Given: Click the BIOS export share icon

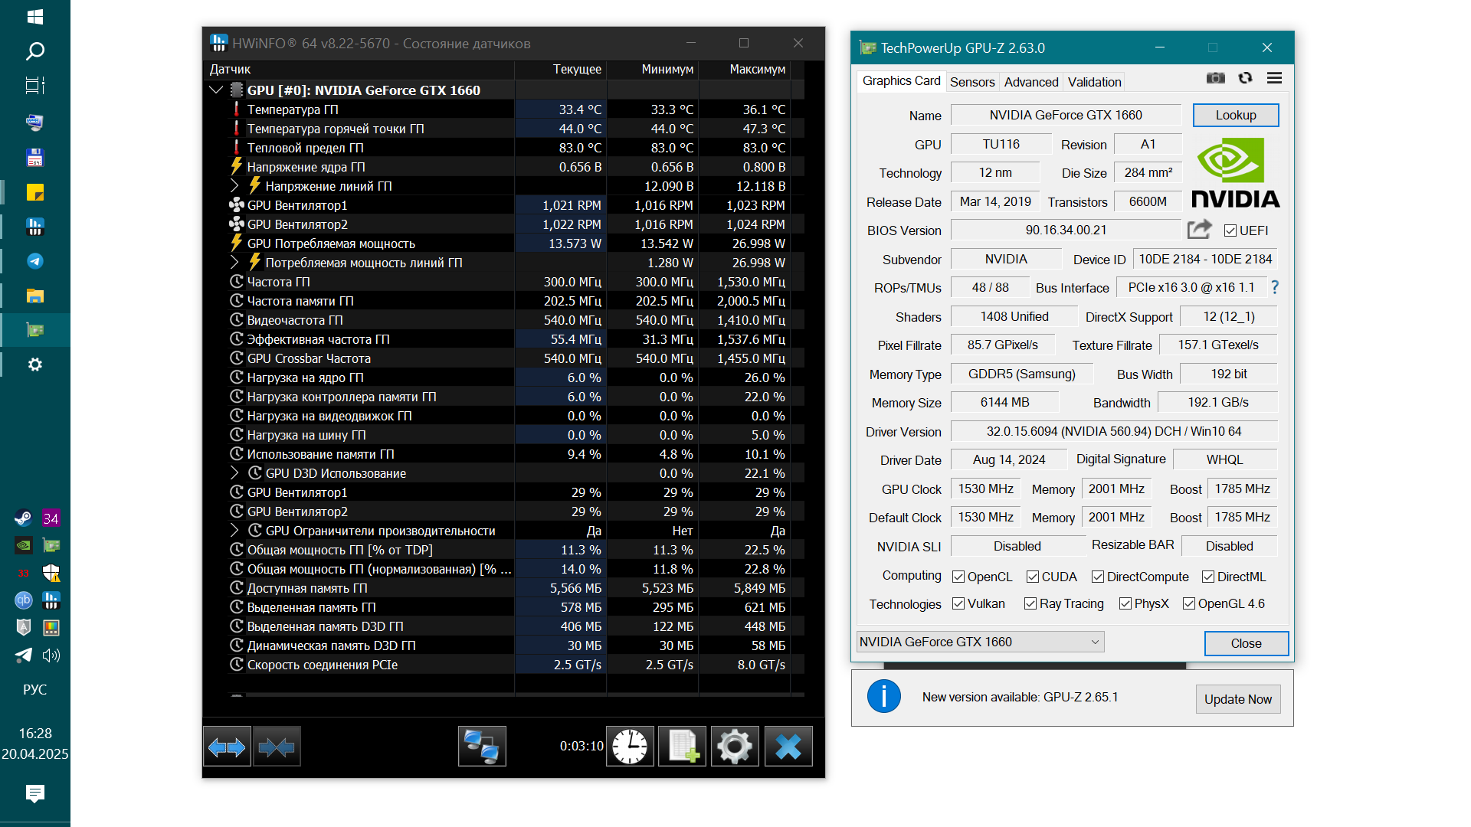Looking at the screenshot, I should 1199,229.
